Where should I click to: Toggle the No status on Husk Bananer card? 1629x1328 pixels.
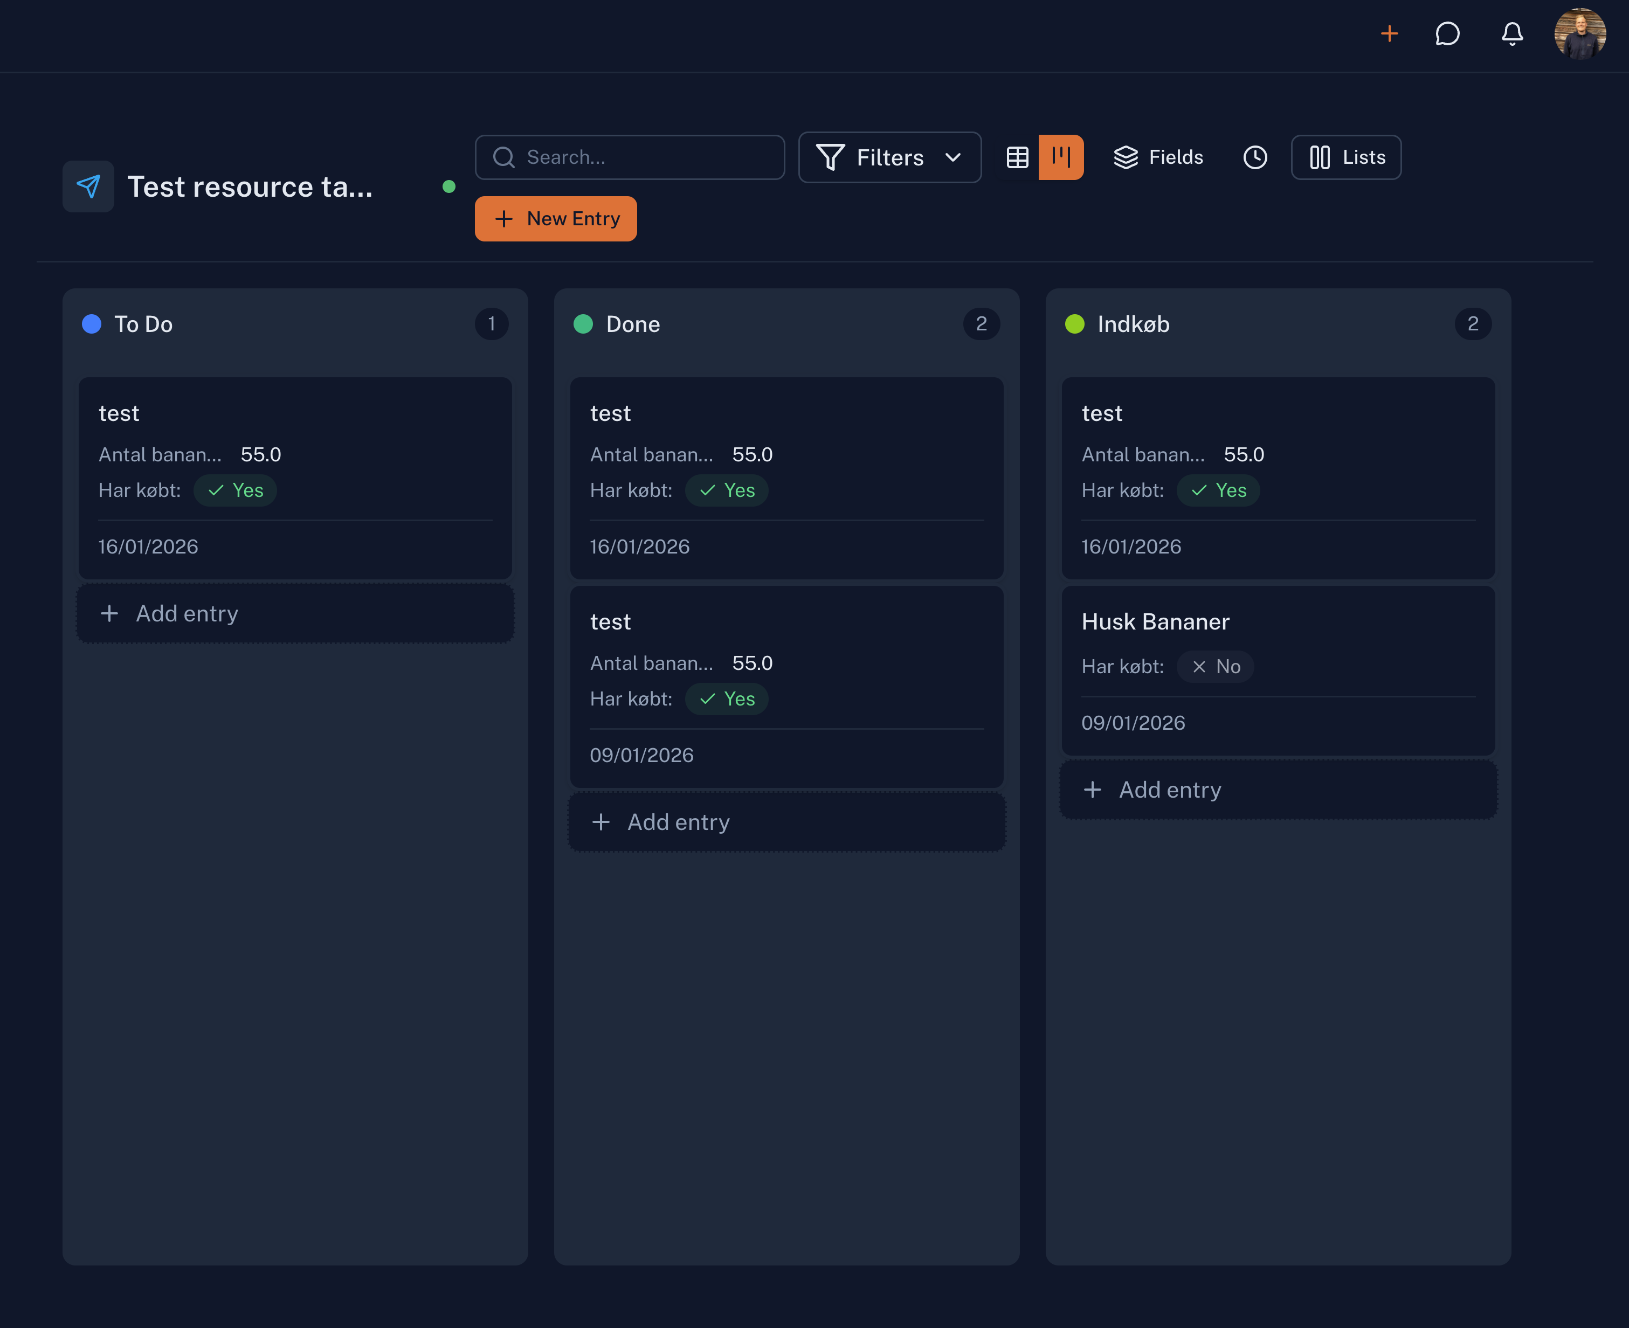[1215, 666]
